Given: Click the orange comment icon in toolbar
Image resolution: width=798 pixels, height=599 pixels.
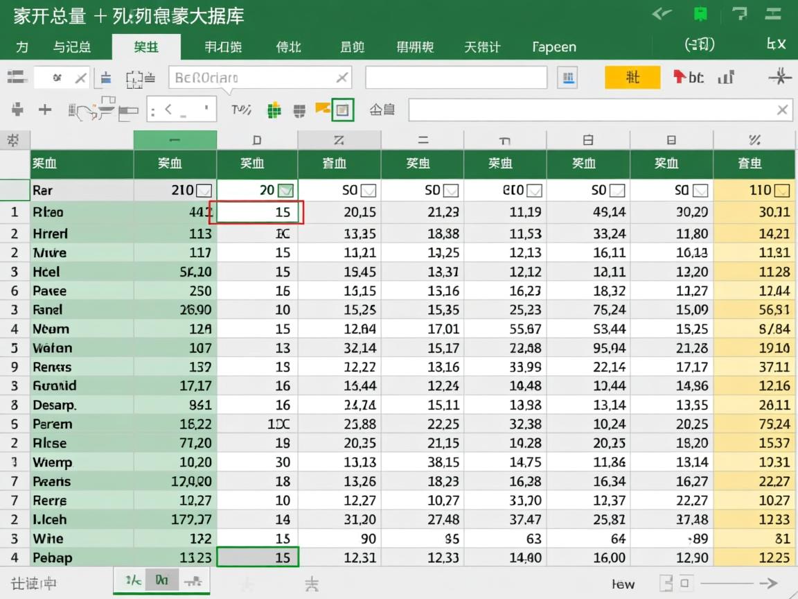Looking at the screenshot, I should (x=321, y=110).
